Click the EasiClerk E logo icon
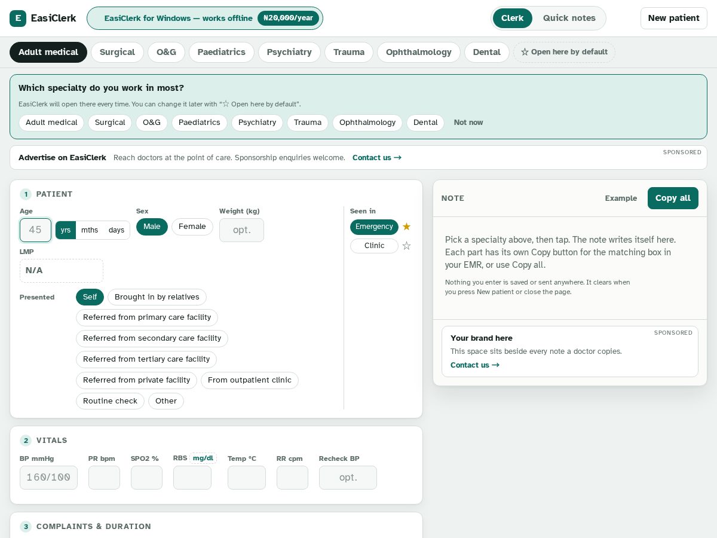 point(18,18)
